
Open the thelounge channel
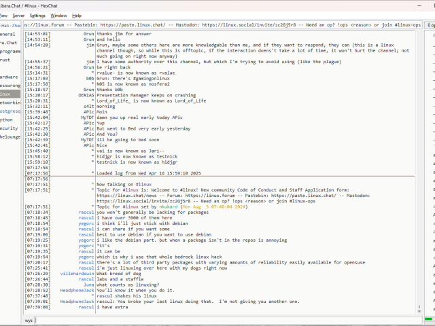(9, 136)
